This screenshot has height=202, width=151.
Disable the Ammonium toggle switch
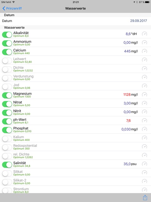coord(7,43)
